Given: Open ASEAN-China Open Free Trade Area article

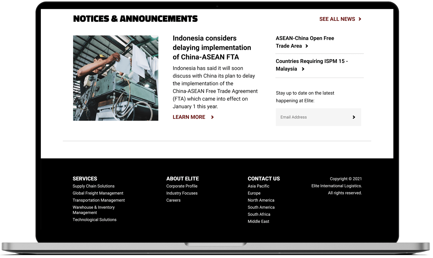Looking at the screenshot, I should click(305, 42).
